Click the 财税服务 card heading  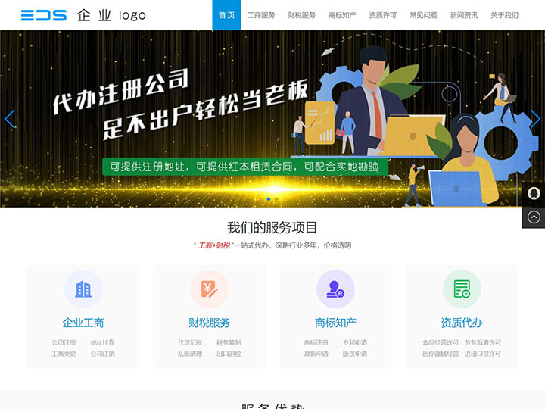coord(209,323)
